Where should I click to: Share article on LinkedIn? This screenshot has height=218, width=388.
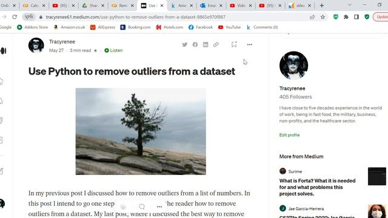point(206,44)
